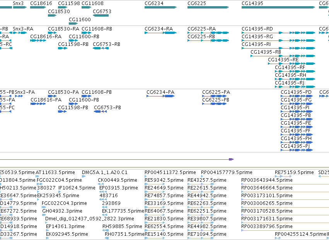Open protein CG14395-PI
The width and height of the screenshot is (329, 240).
click(295, 108)
